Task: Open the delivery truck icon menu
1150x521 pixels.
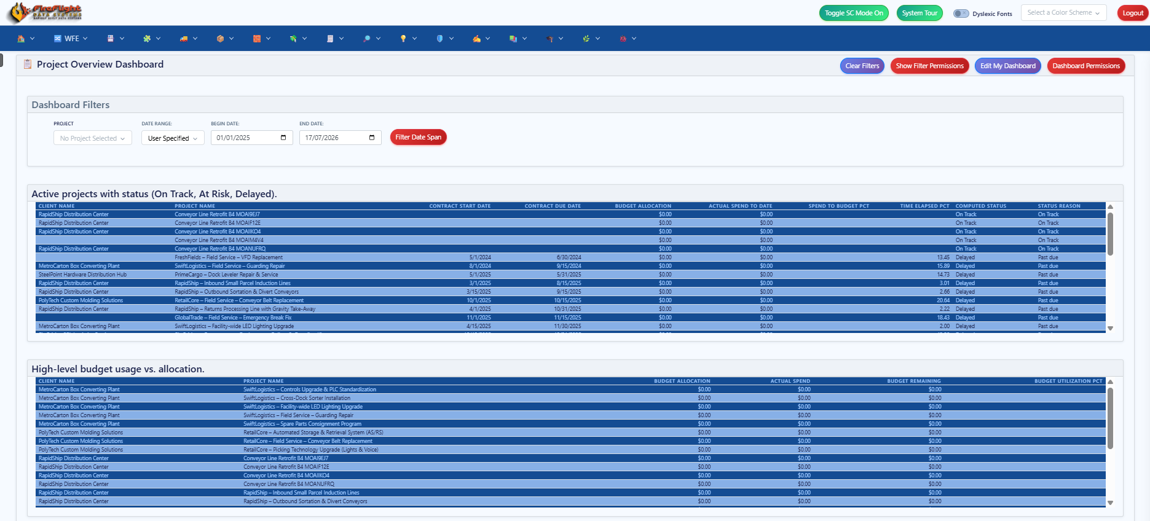Action: [x=188, y=39]
